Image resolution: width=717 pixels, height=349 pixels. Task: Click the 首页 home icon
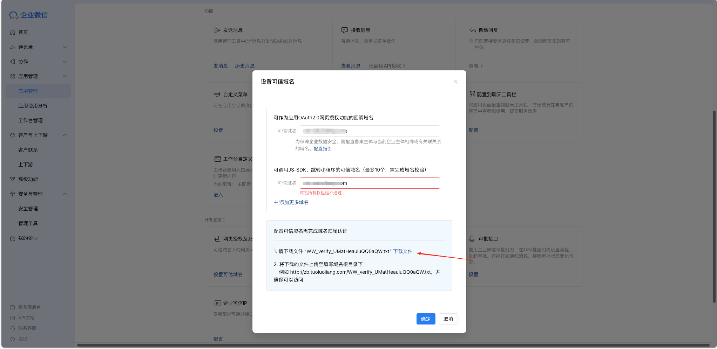coord(13,32)
